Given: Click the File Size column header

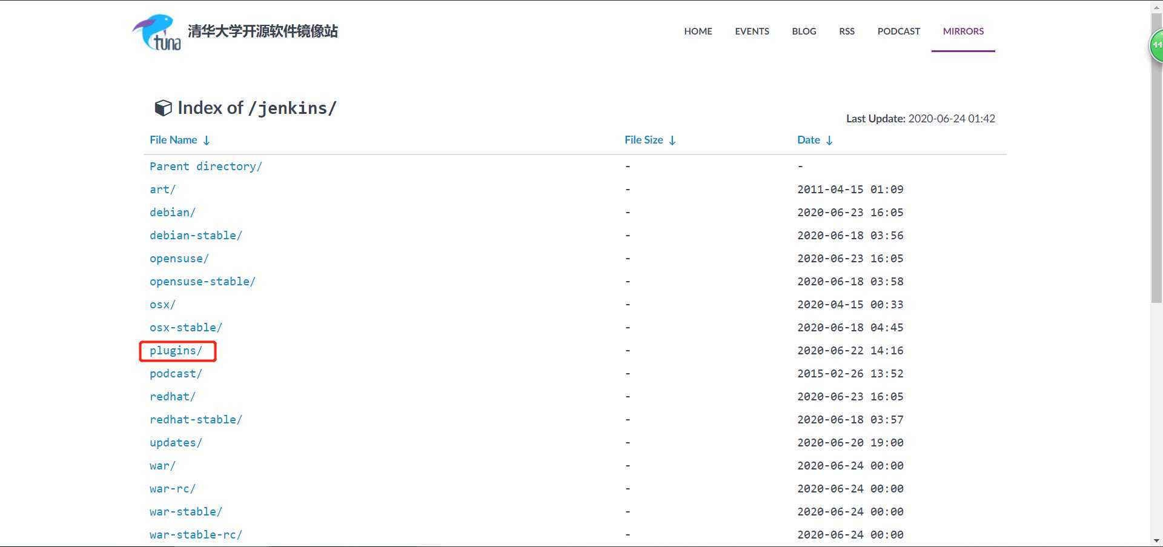Looking at the screenshot, I should (x=644, y=140).
